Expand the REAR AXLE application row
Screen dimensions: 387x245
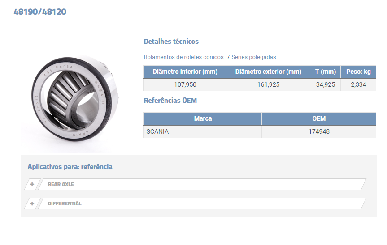(202, 184)
